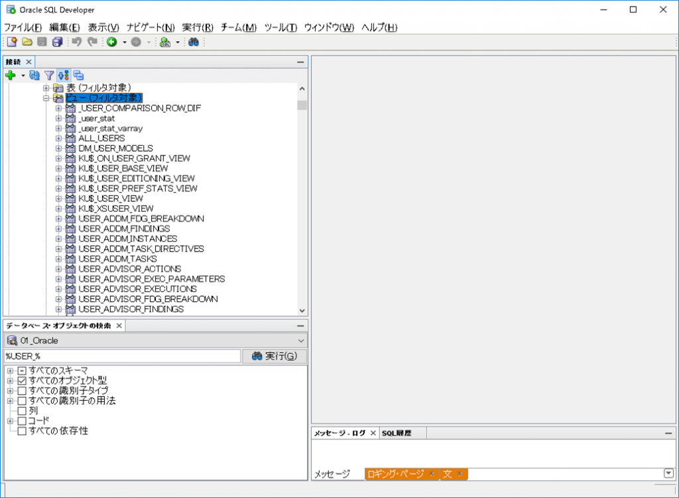Select KU$_USER_EDITIONING_VIEW in the tree

[137, 179]
